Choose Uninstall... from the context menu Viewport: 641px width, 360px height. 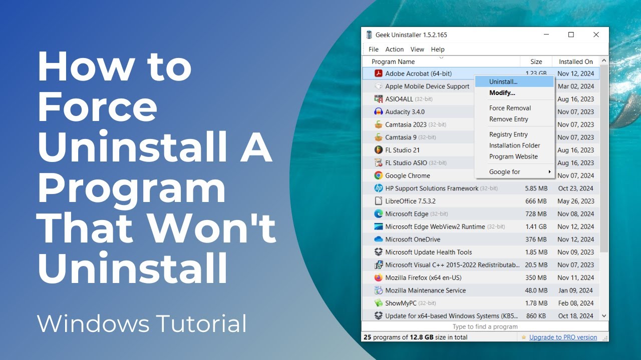514,81
